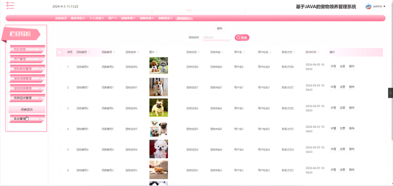Expand the 我的信息 sidebar menu
This screenshot has width=393, height=186.
27,49
